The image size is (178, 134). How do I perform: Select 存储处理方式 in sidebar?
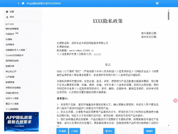point(12,93)
